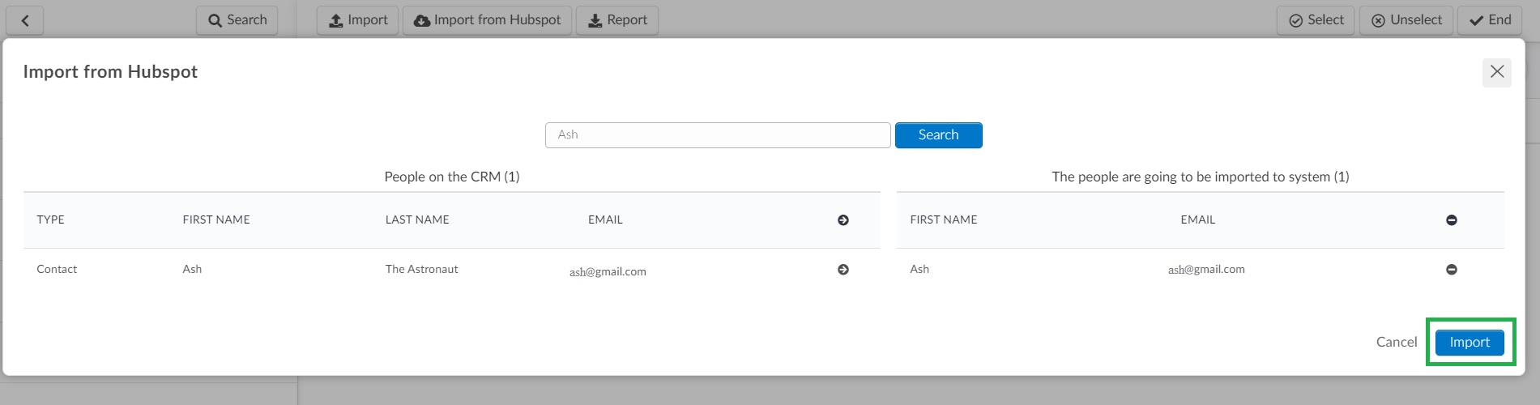Click the Report download button
This screenshot has height=405, width=1540.
click(x=617, y=20)
